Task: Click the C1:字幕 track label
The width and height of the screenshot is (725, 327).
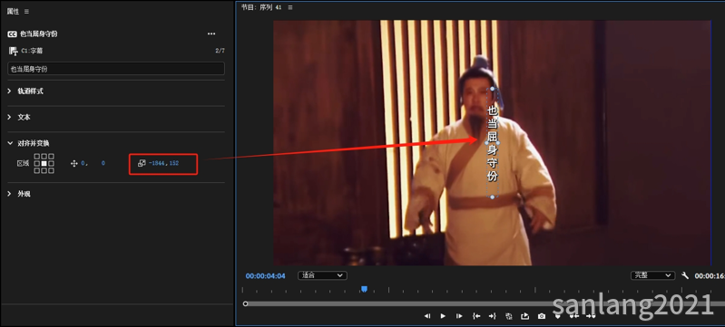Action: coord(32,51)
